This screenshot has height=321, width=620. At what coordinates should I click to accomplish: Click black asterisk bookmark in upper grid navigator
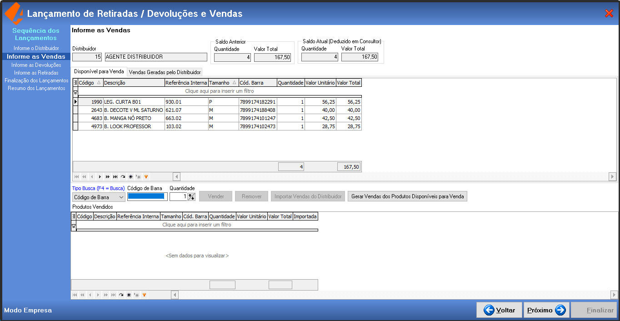[x=130, y=176]
